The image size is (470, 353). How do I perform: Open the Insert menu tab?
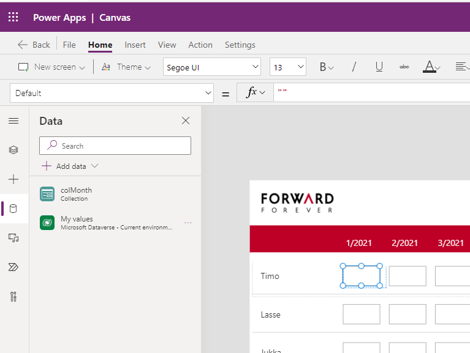point(135,45)
